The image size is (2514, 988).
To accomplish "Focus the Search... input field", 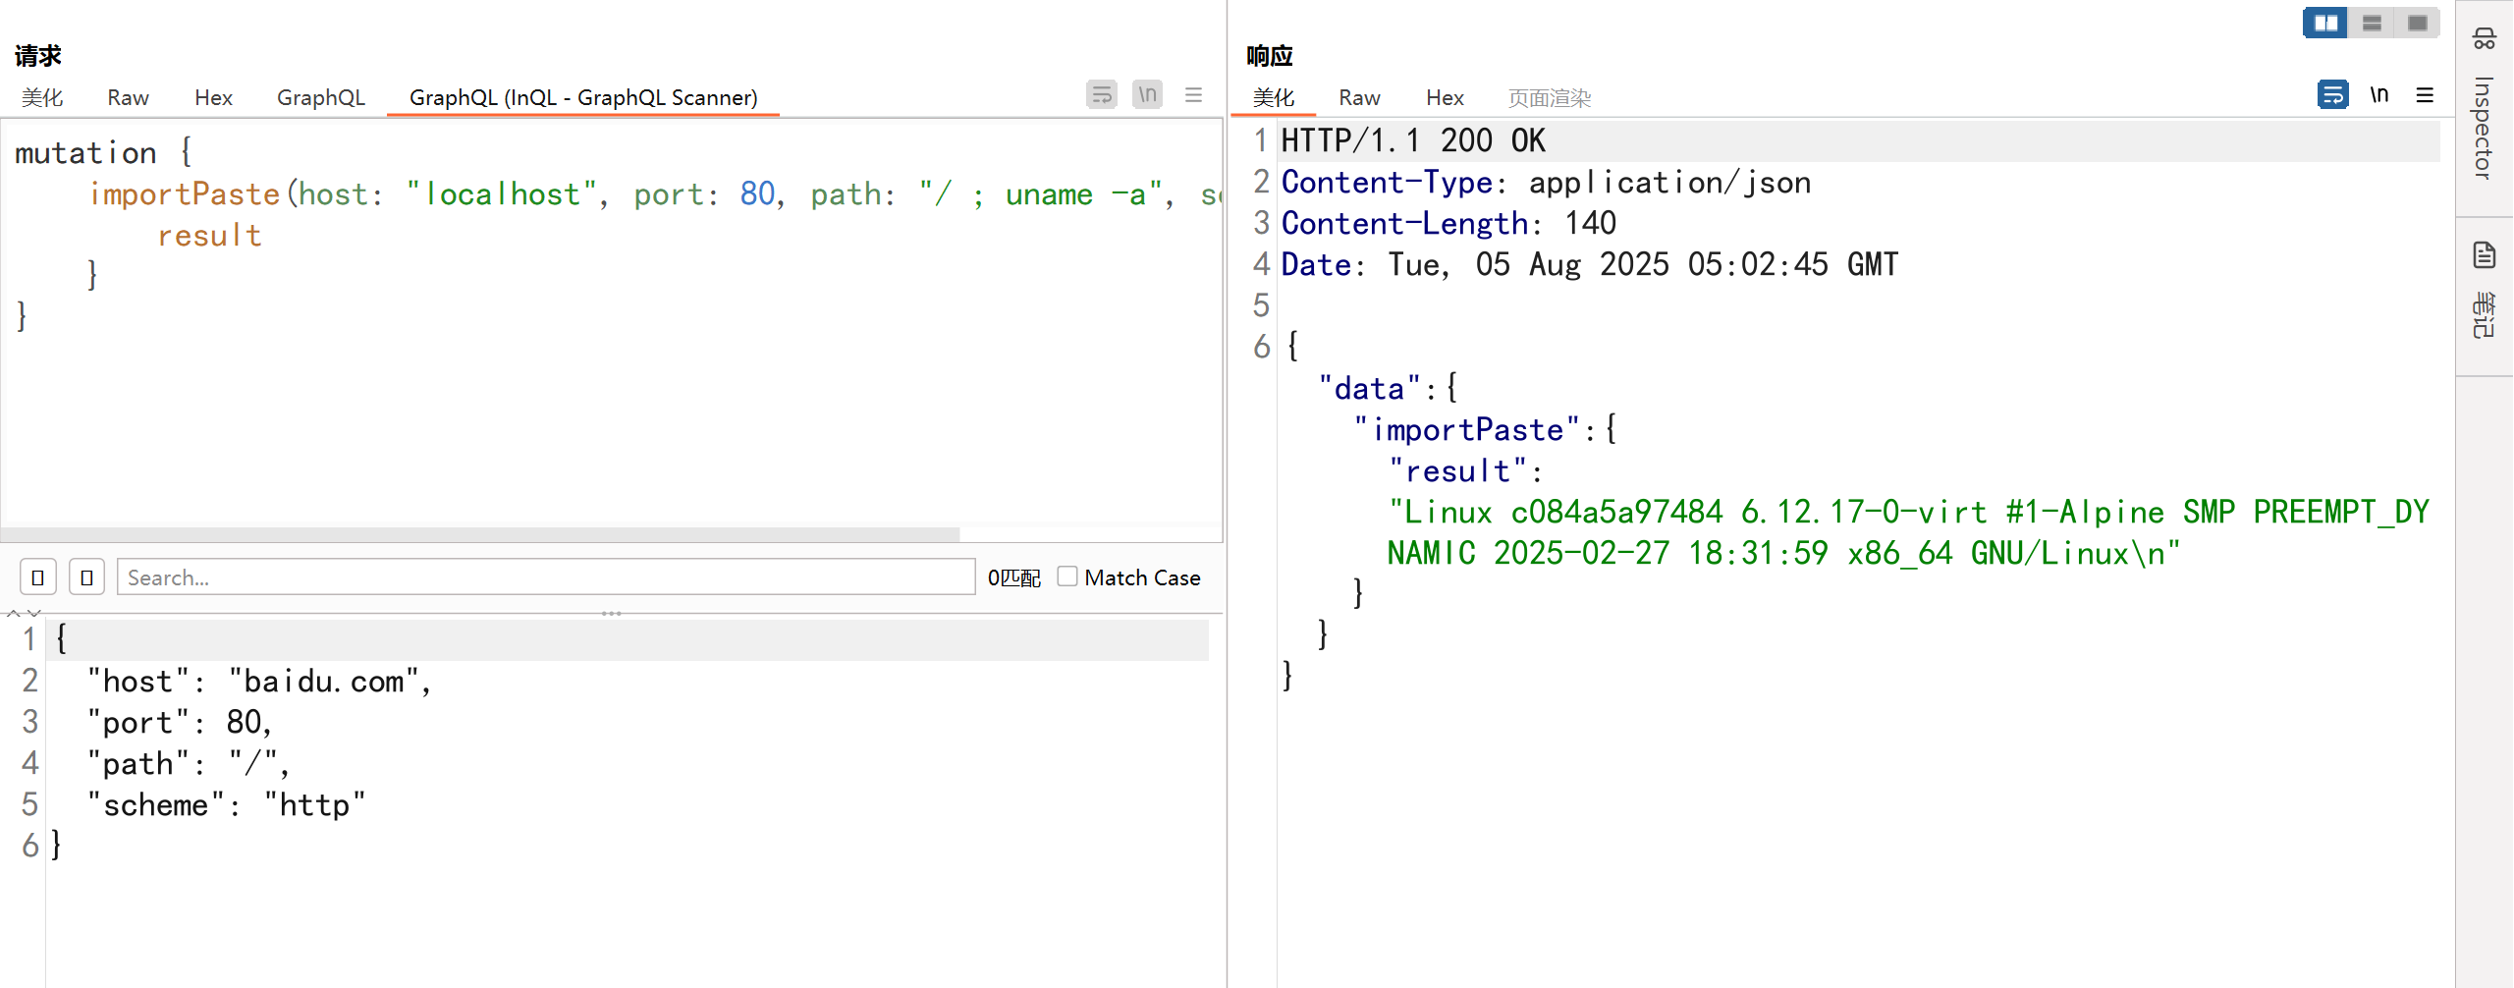I will coord(545,577).
